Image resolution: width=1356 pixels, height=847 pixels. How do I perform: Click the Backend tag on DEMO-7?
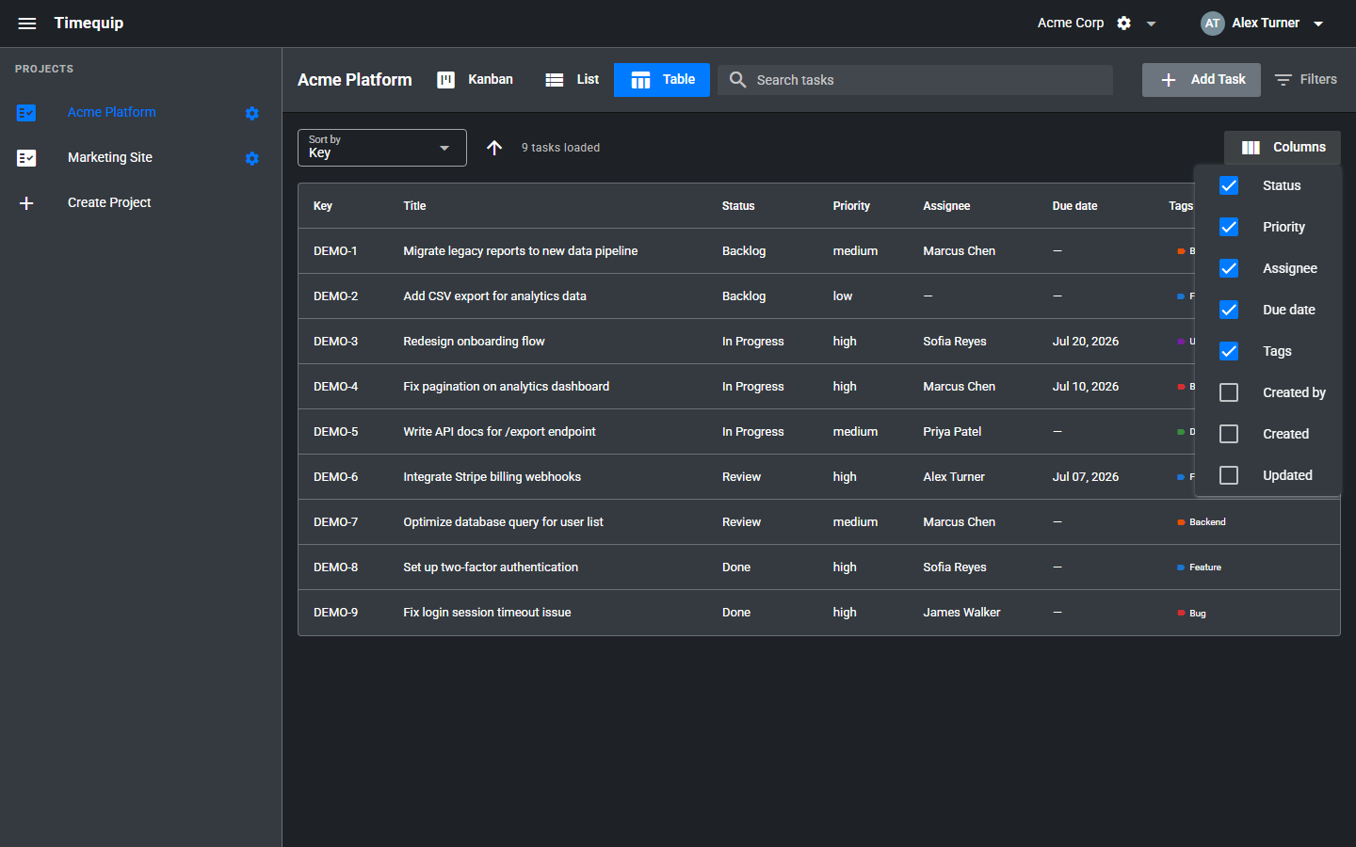[x=1202, y=522]
